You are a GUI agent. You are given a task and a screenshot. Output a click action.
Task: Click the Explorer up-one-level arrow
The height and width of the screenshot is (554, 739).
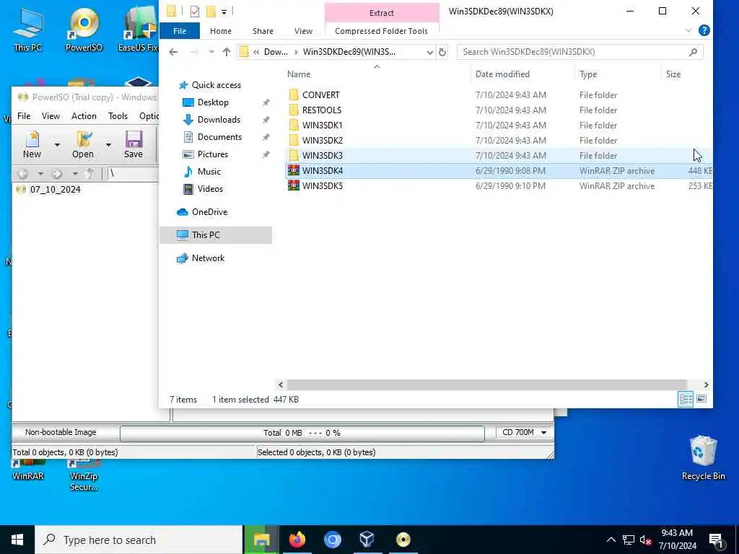(x=227, y=52)
